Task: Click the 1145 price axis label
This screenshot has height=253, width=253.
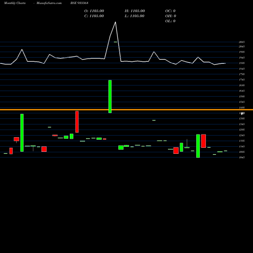Action: click(242, 146)
